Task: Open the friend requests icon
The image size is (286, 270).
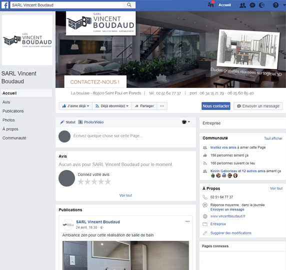Action: pos(242,5)
